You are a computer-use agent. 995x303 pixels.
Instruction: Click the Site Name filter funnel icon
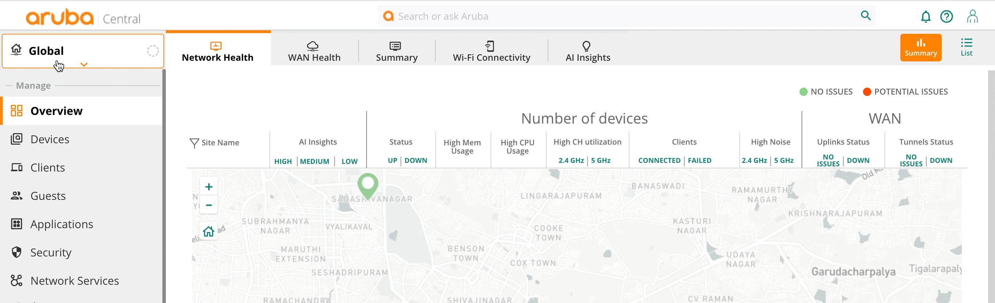pos(194,143)
